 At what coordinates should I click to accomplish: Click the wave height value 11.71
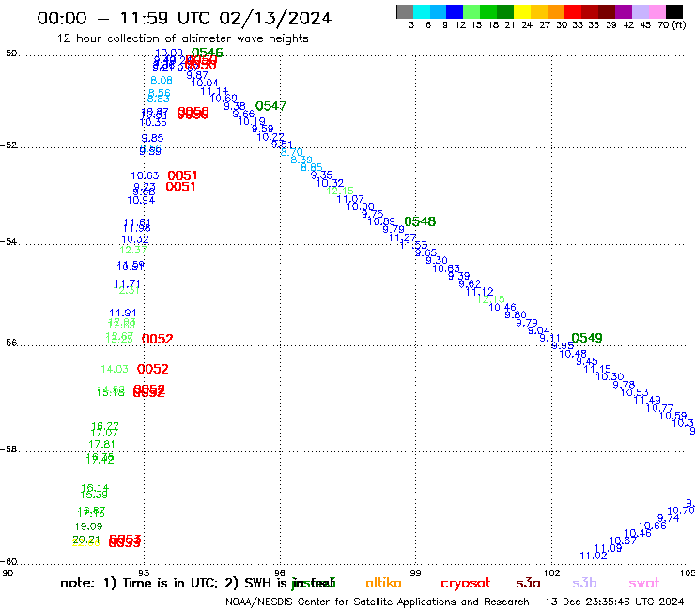[127, 283]
